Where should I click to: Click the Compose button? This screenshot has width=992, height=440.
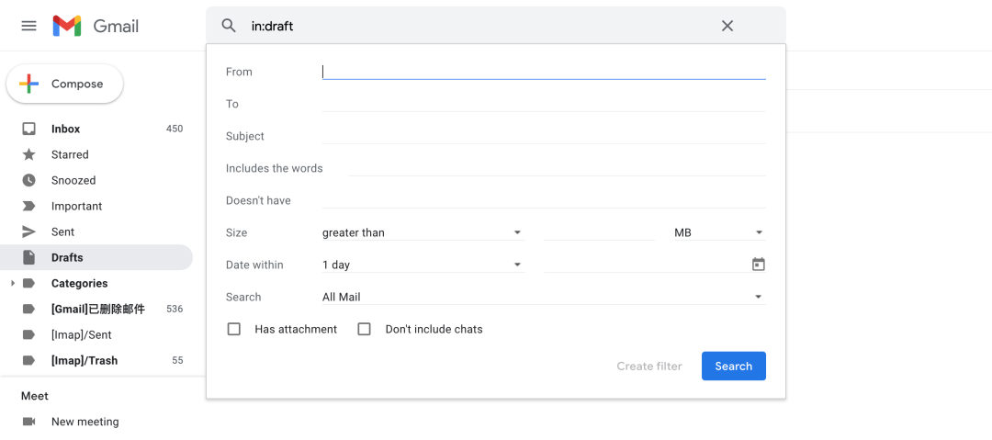[x=65, y=84]
